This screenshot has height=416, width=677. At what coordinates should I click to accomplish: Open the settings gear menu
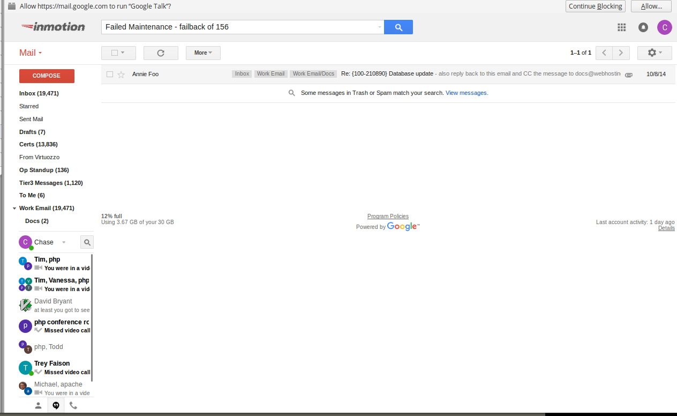pos(655,53)
